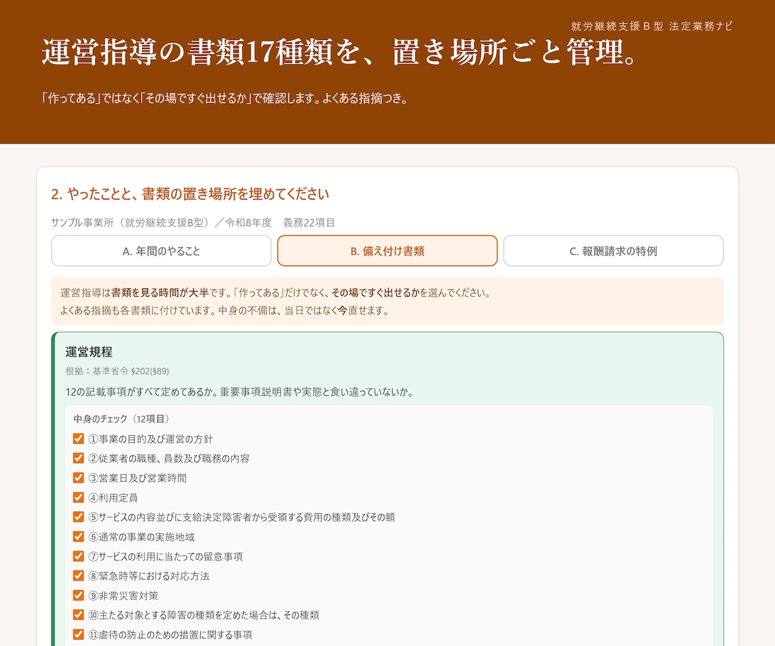Switch to tab C. 報酬請求の特例
The height and width of the screenshot is (646, 775).
click(614, 251)
